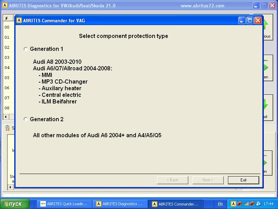Switch to ABRITES Diagnostics taskbar item

click(x=120, y=204)
